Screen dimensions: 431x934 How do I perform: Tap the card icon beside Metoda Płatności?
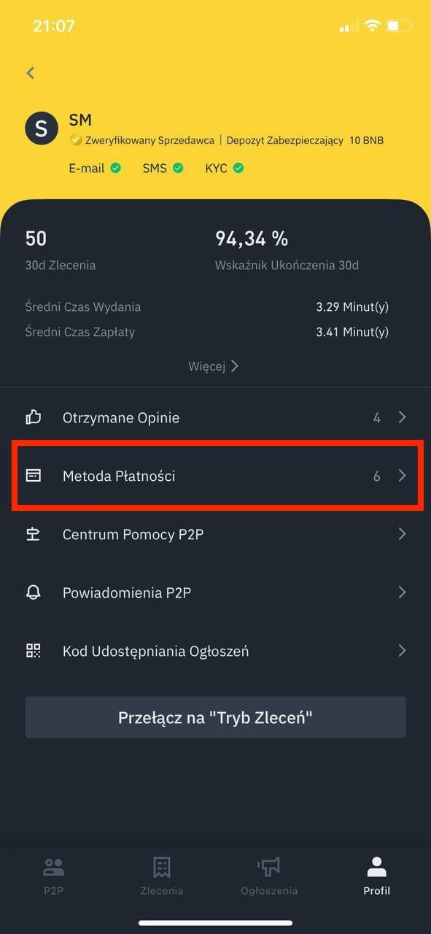click(34, 476)
